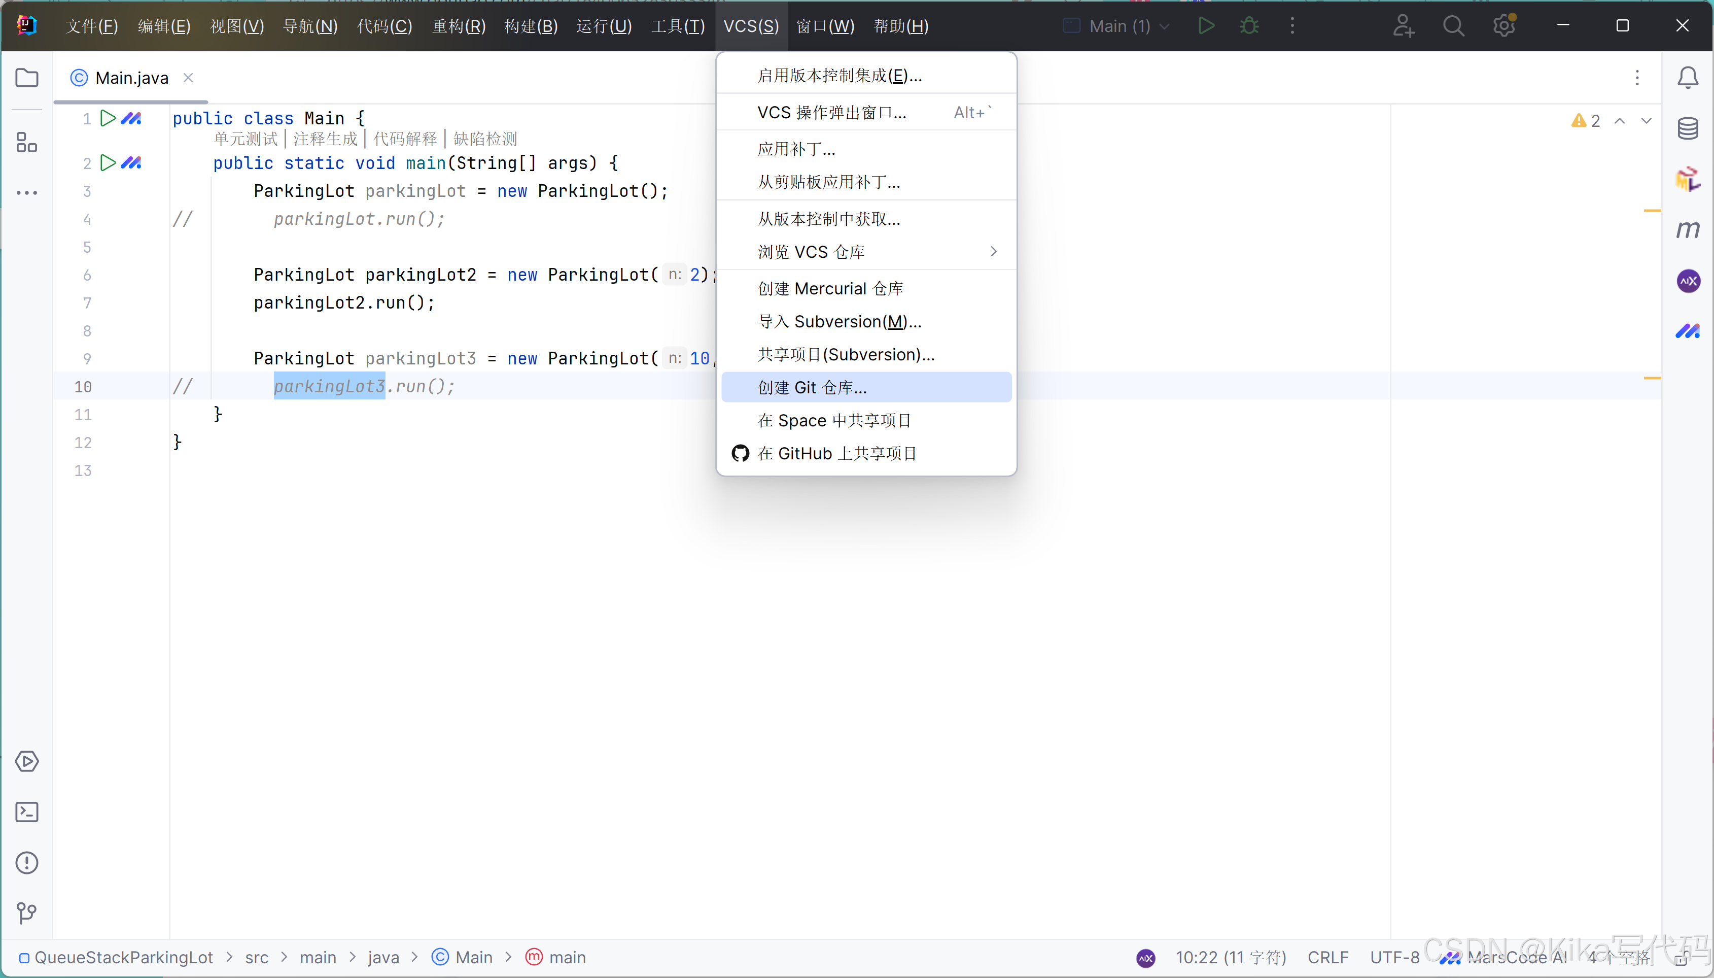Open the Database tool window
Screen dimensions: 1714x978
(x=1688, y=127)
